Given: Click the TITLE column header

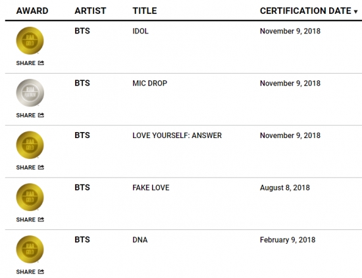Looking at the screenshot, I should tap(145, 11).
